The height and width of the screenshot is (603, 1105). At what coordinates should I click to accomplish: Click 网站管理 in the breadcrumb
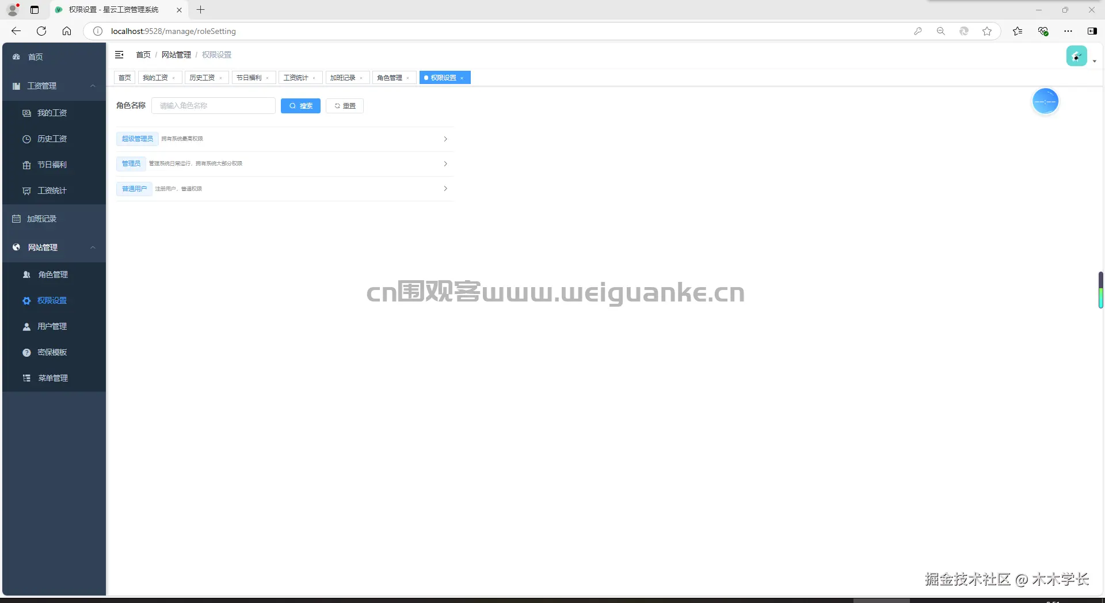[176, 55]
